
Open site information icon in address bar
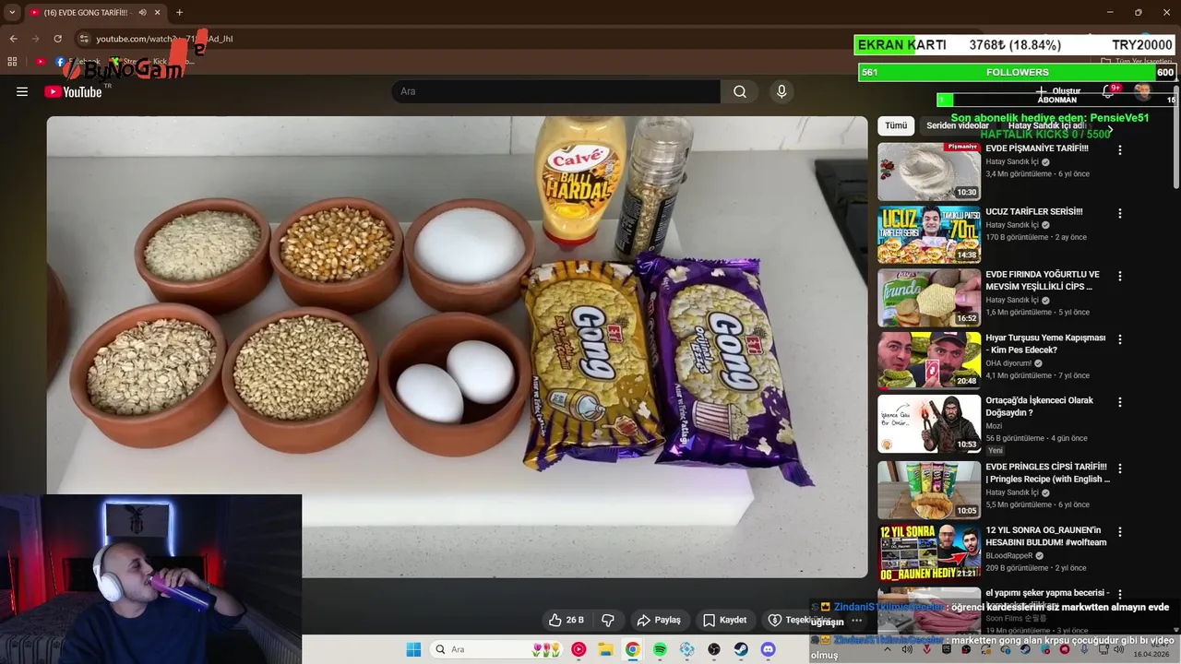(84, 39)
